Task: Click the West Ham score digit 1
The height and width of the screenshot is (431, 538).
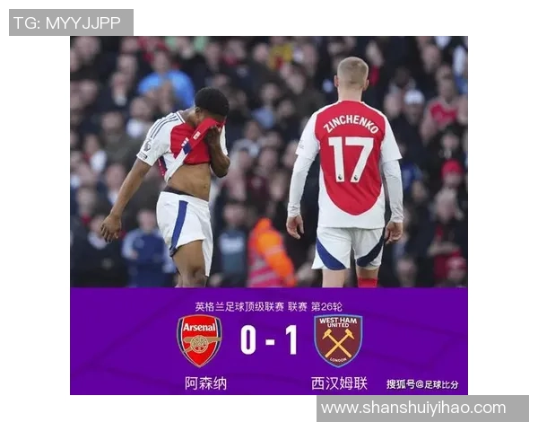Action: 291,339
